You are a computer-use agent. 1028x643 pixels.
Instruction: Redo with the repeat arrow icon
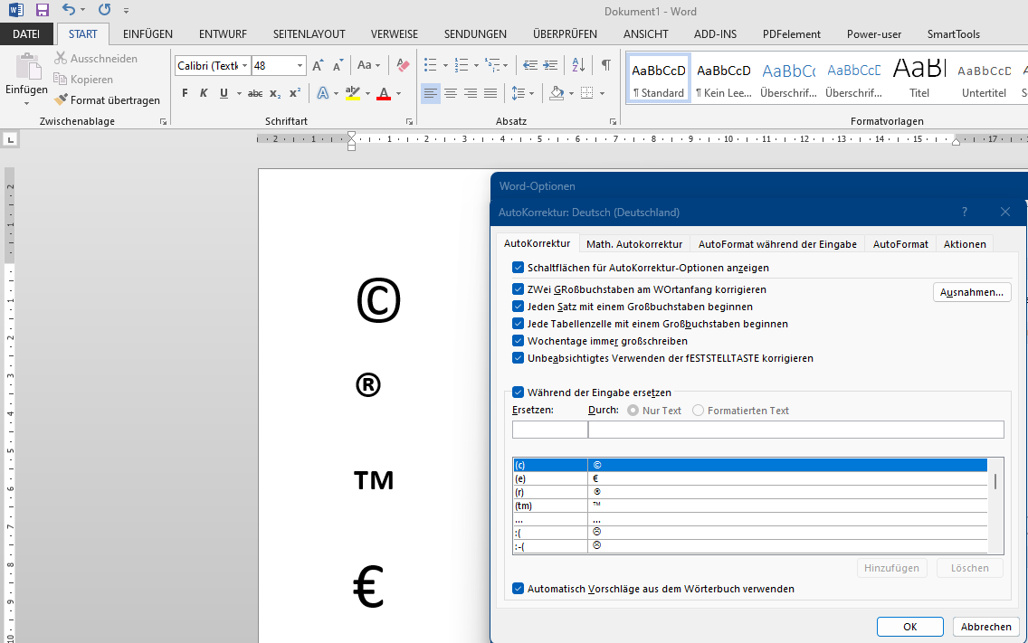point(104,10)
